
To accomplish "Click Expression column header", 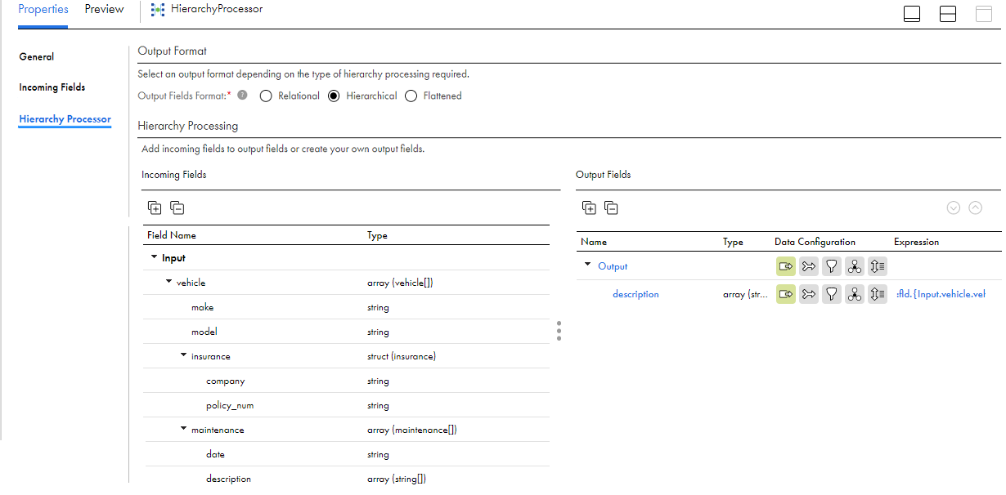I will pos(916,242).
